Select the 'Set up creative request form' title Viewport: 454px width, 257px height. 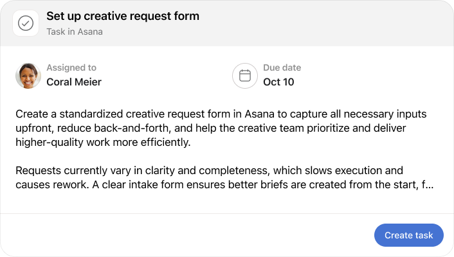[123, 16]
